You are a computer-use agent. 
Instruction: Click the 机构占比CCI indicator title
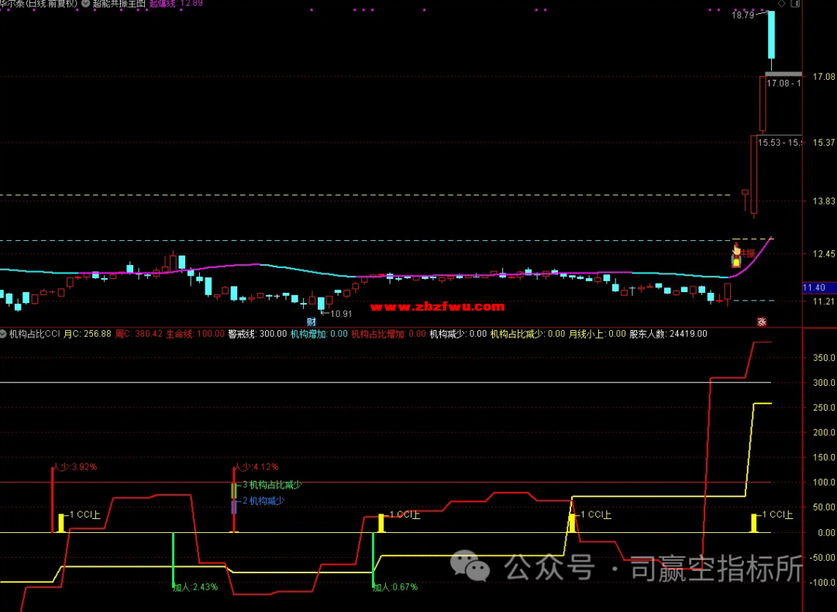[35, 334]
